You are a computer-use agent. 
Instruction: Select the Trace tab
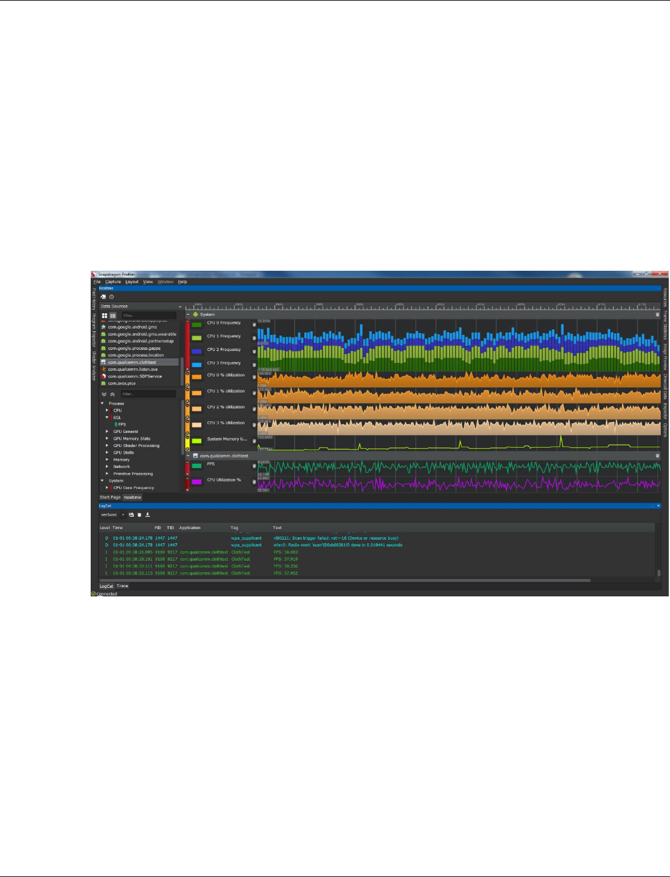coord(122,586)
